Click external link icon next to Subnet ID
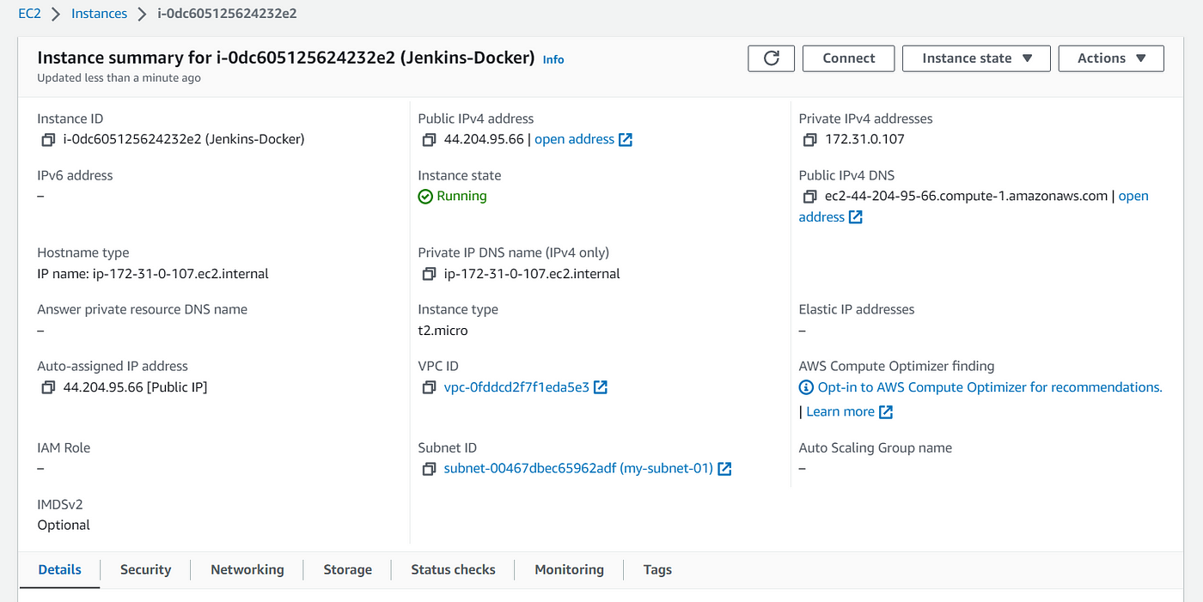The image size is (1203, 602). click(x=724, y=469)
